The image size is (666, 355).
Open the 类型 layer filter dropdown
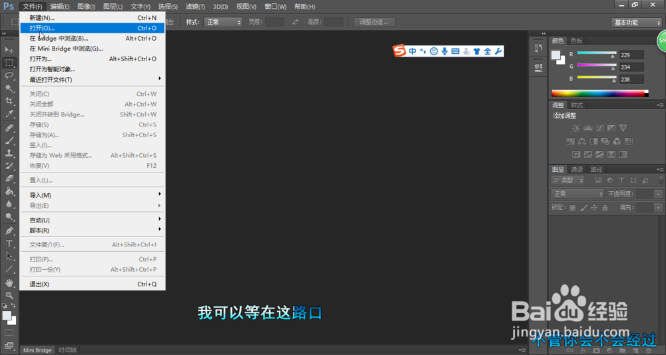568,180
